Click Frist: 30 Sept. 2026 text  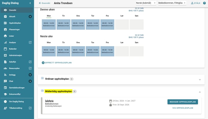tap(121, 105)
